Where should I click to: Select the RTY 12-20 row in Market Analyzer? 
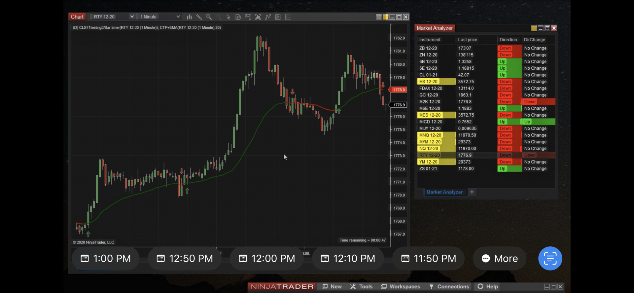click(x=486, y=155)
